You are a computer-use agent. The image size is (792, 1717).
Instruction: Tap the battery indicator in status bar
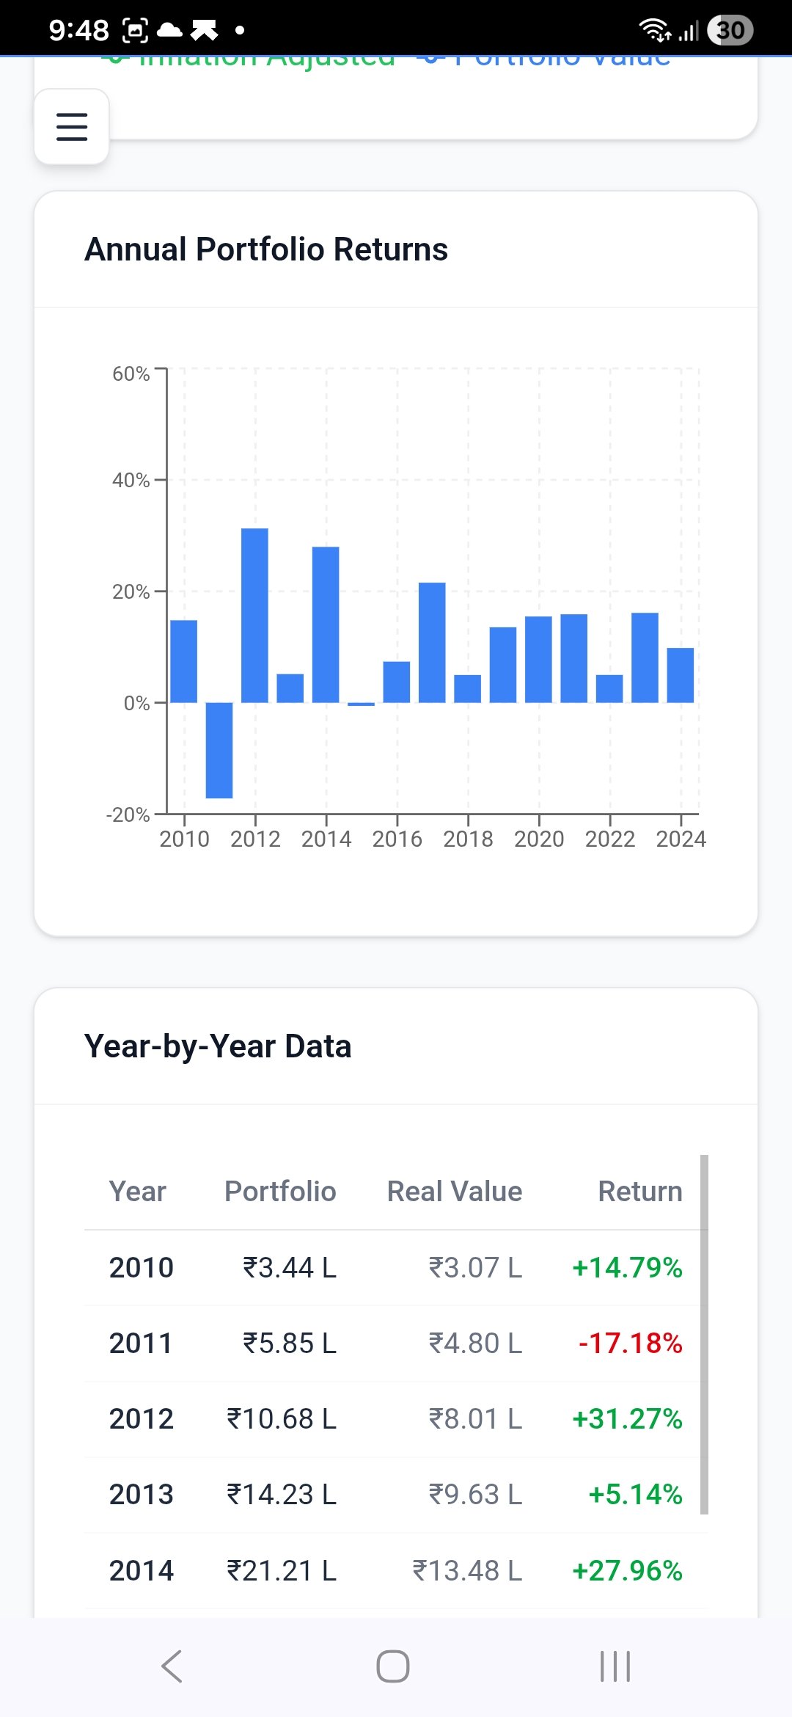coord(730,30)
